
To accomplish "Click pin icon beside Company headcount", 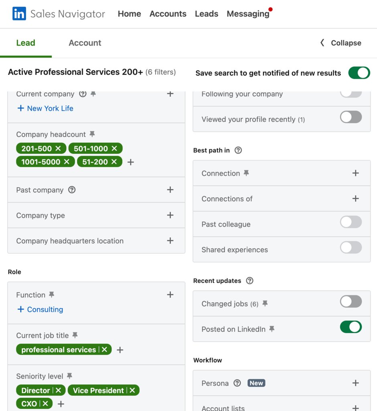I will coord(92,134).
